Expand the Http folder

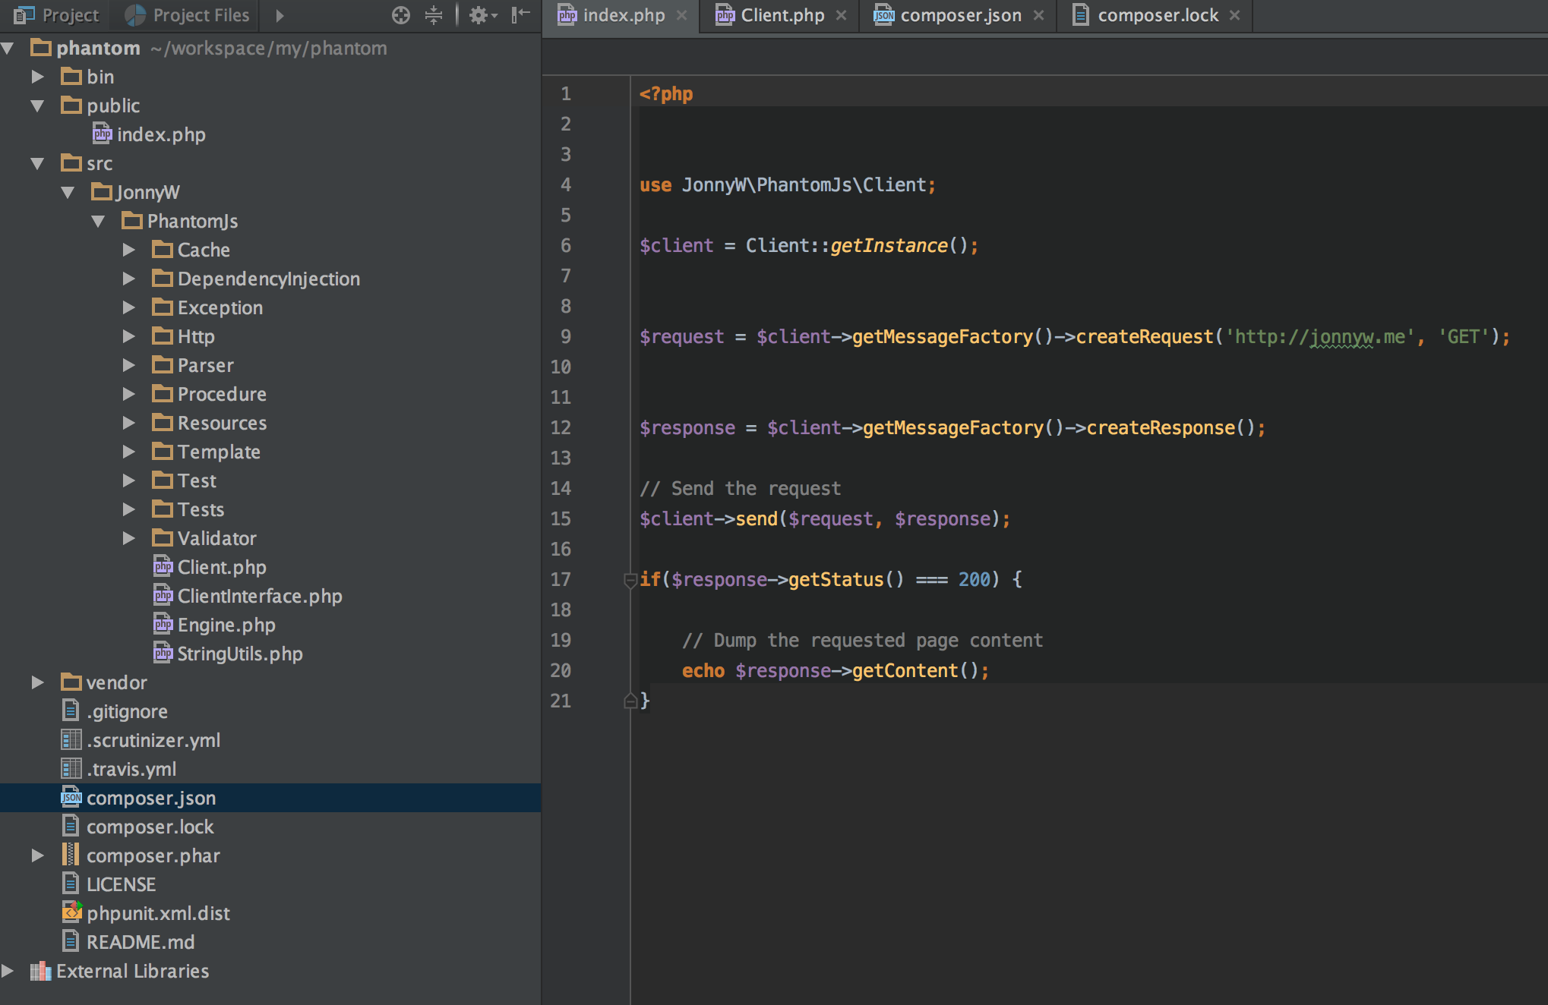coord(128,336)
